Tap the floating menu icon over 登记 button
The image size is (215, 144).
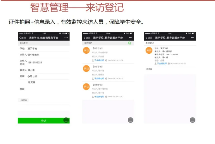click(x=66, y=120)
